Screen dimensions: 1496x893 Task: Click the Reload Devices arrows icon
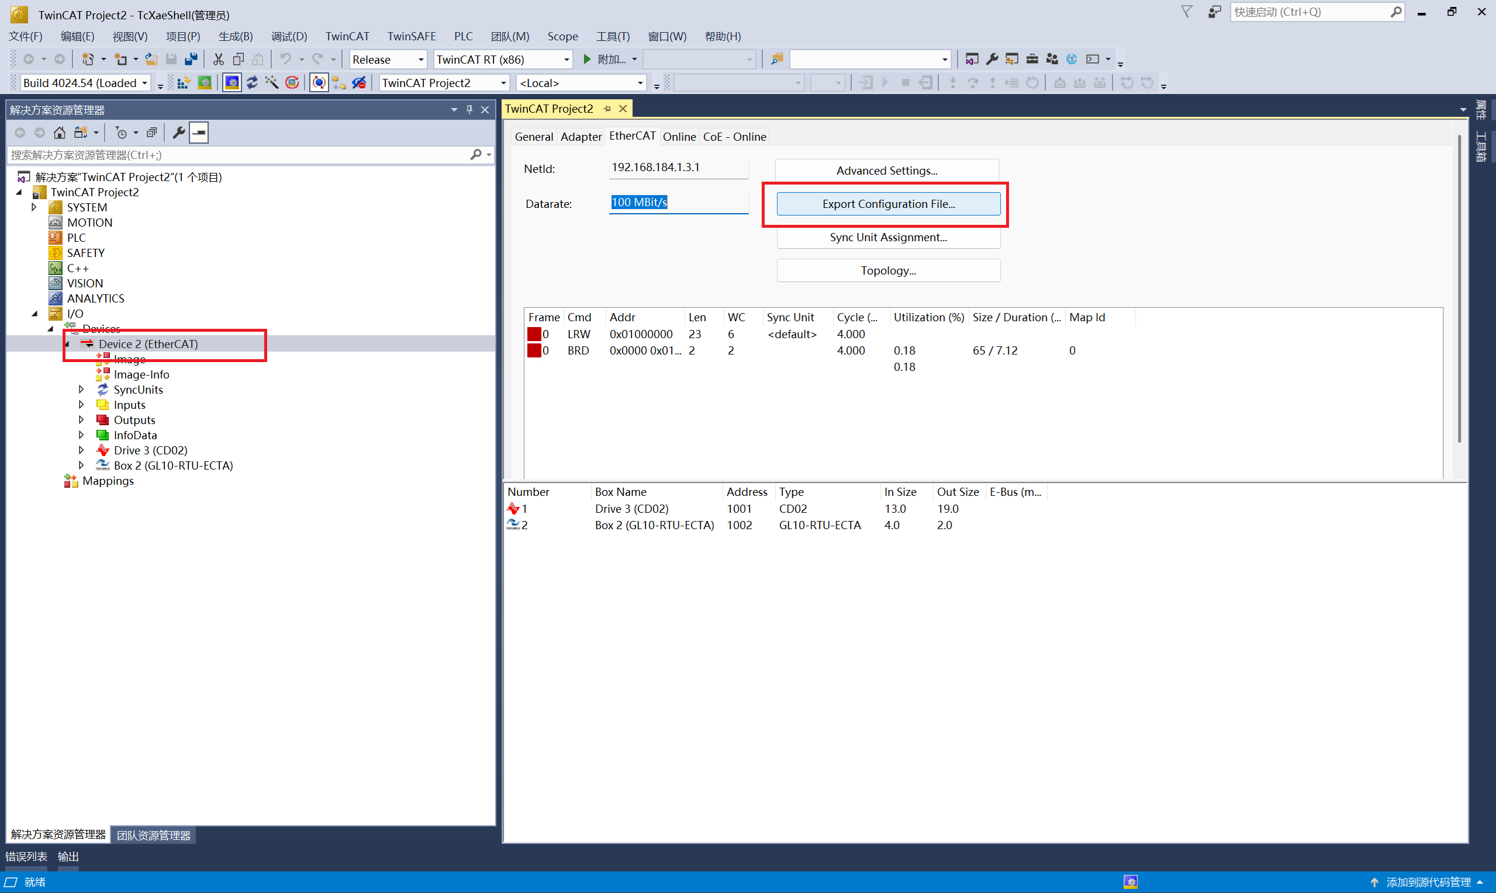tap(252, 82)
